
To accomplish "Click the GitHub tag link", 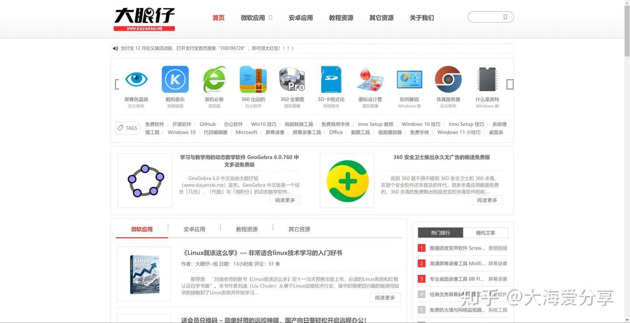I will (x=207, y=124).
